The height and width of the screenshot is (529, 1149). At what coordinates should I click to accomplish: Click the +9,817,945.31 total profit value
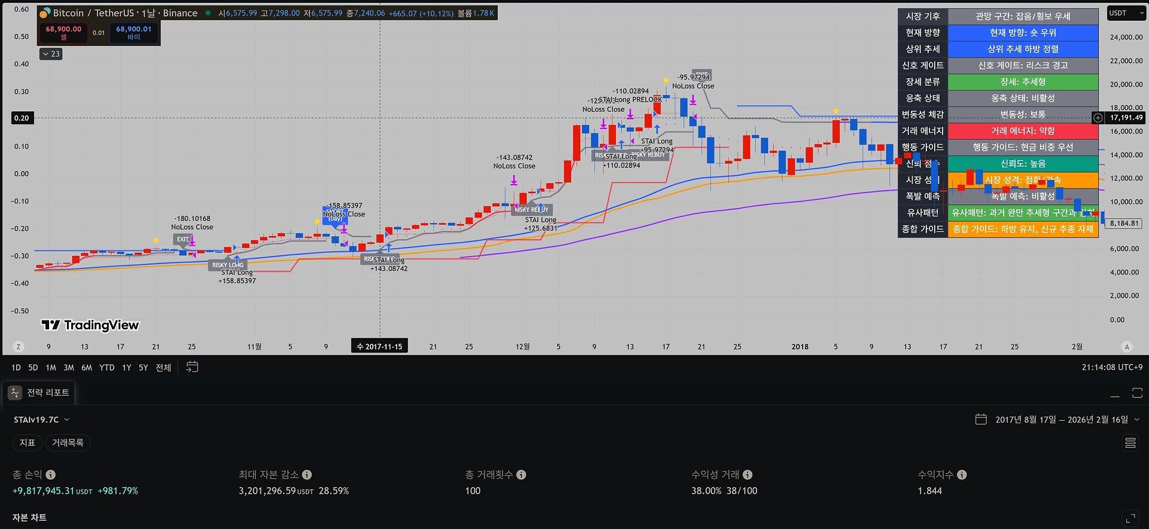[x=75, y=491]
